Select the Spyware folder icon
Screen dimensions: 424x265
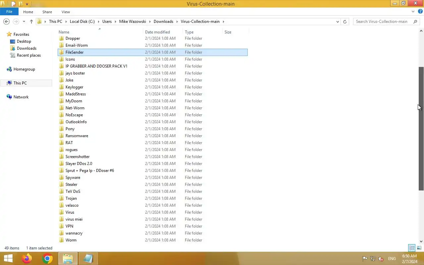tap(61, 178)
